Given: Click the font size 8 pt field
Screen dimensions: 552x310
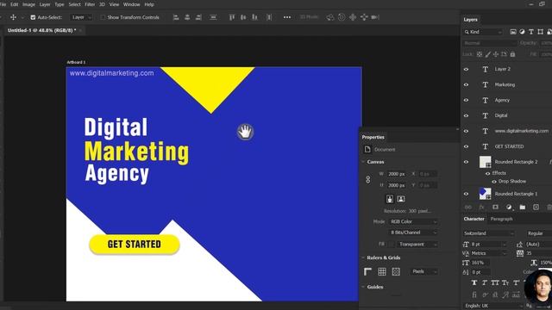Looking at the screenshot, I should click(x=489, y=245).
